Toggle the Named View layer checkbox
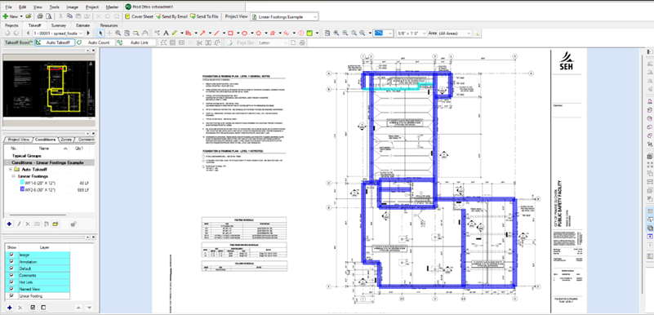Viewport: 654px width, 315px height. [11, 289]
